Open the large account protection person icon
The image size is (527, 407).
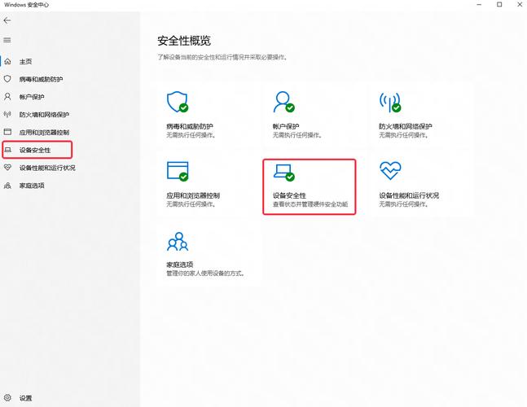[x=284, y=102]
